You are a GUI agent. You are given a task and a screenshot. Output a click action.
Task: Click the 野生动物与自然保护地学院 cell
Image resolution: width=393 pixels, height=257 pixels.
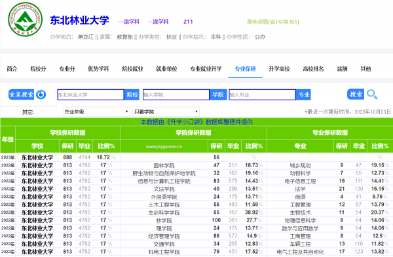pos(164,173)
